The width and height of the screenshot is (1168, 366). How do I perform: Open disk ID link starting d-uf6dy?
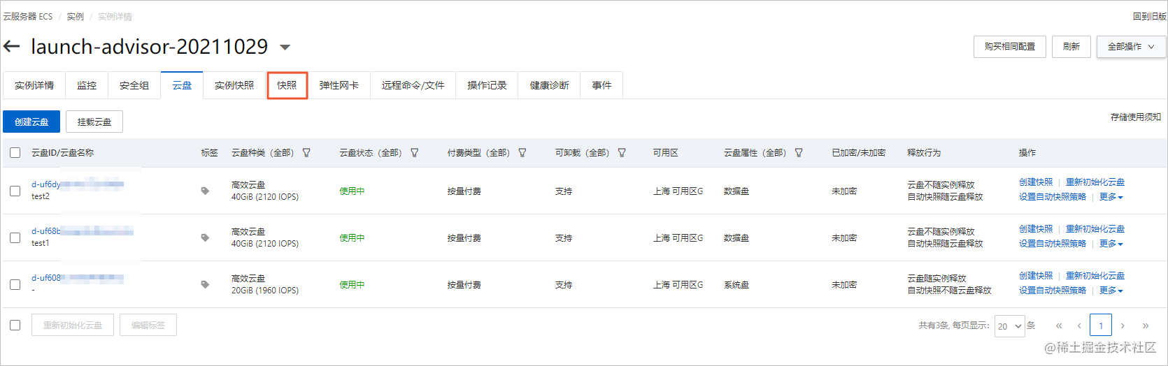pos(78,184)
